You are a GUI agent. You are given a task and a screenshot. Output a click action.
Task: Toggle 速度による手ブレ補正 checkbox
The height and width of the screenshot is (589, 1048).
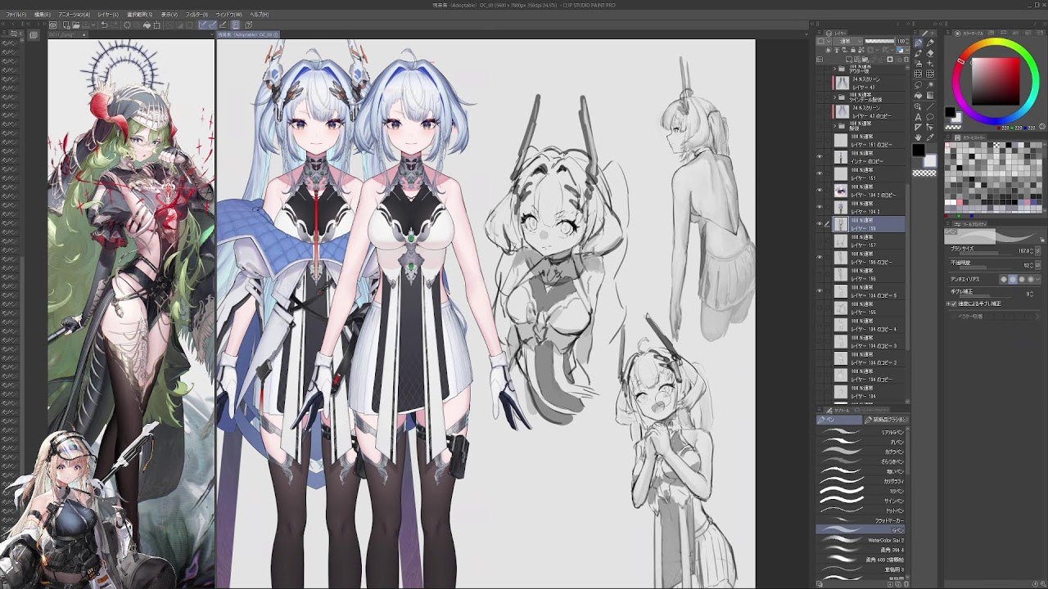point(954,303)
